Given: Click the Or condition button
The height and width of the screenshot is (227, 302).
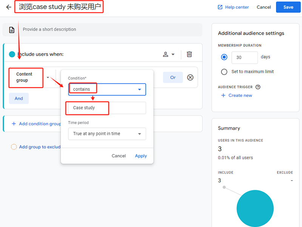Looking at the screenshot, I should point(173,77).
